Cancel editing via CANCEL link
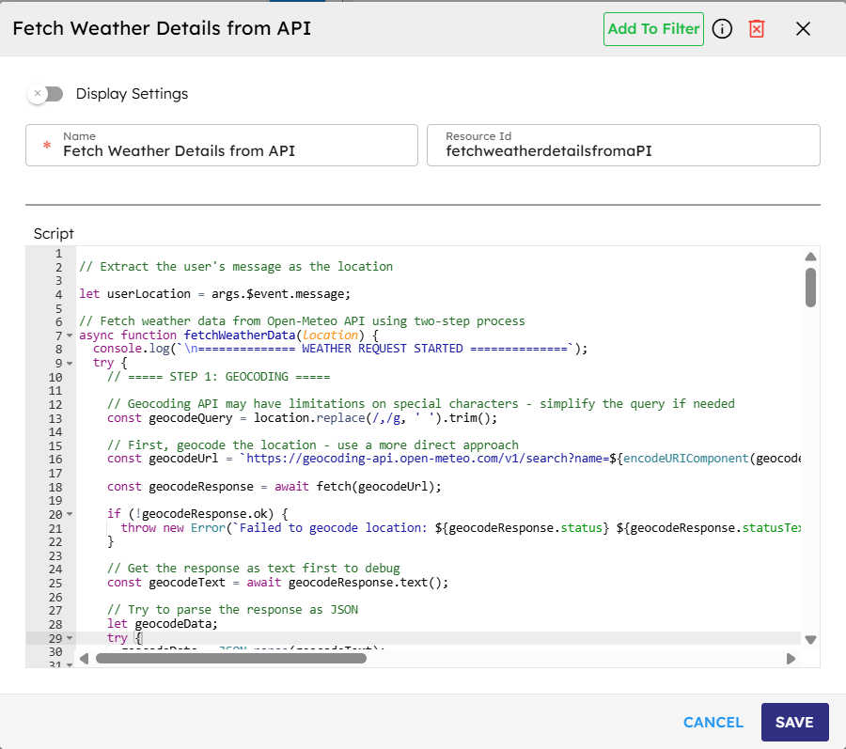846x749 pixels. coord(713,723)
